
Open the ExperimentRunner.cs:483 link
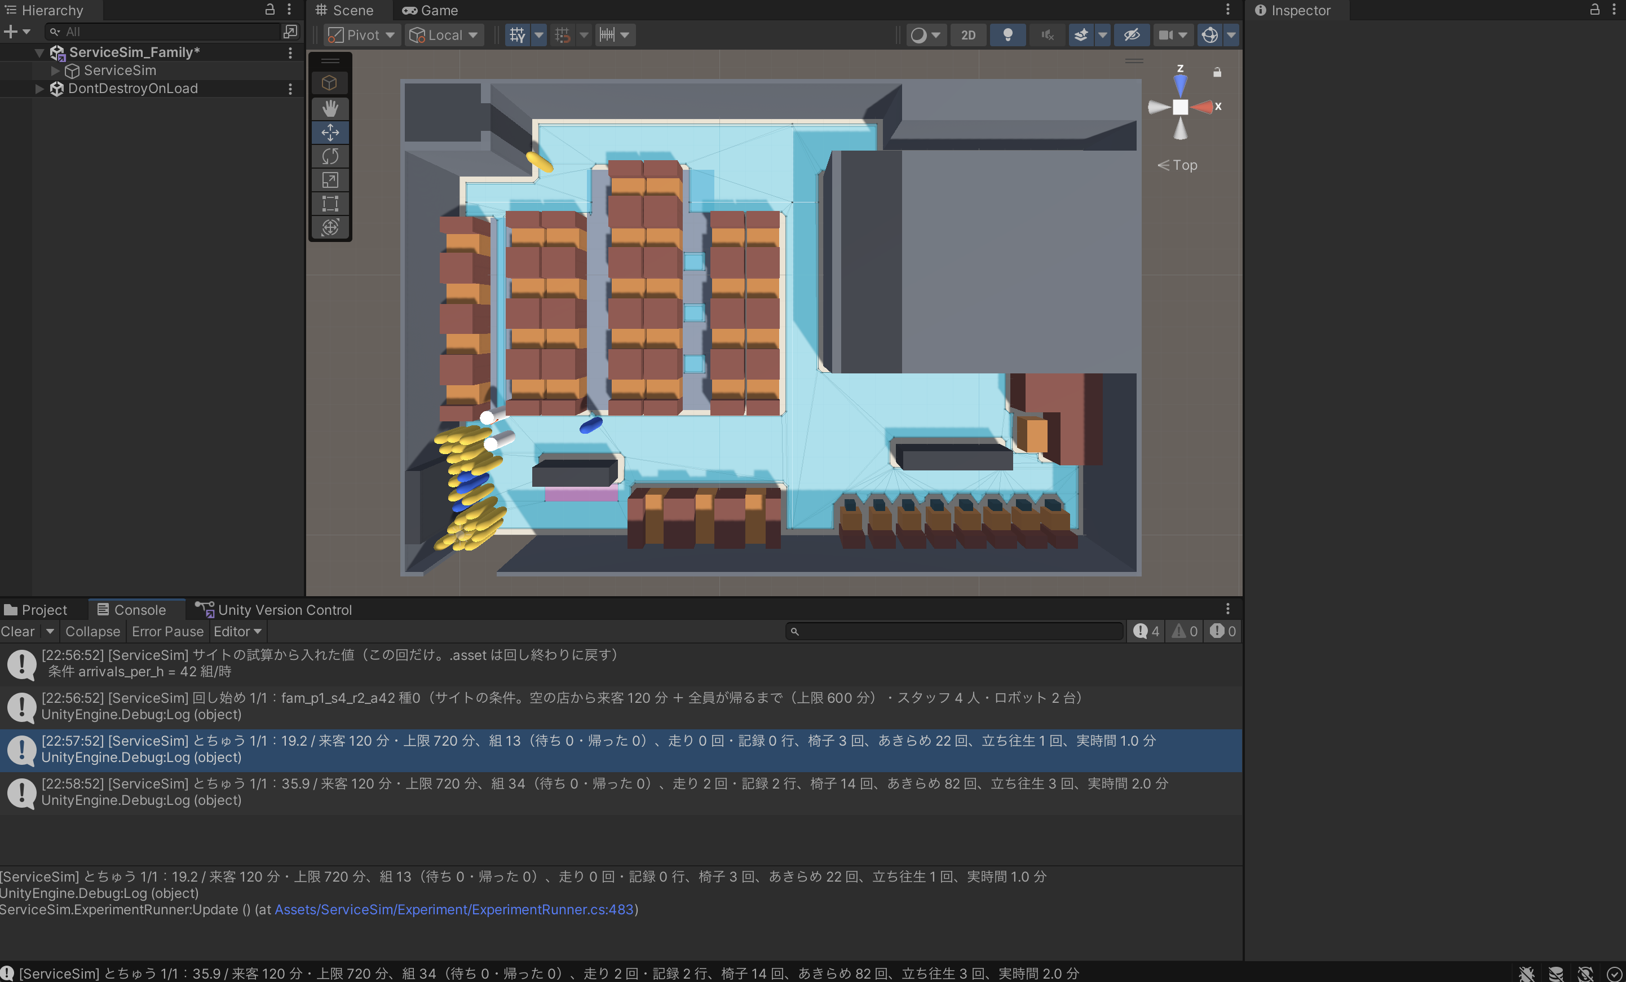[x=454, y=909]
